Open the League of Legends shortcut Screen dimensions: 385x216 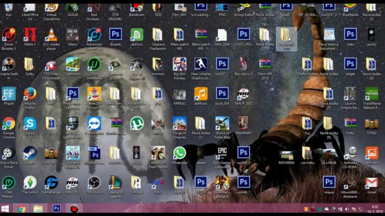115,183
